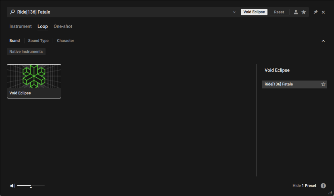The height and width of the screenshot is (196, 334).
Task: Click Hide 1 Preset link
Action: [x=304, y=186]
